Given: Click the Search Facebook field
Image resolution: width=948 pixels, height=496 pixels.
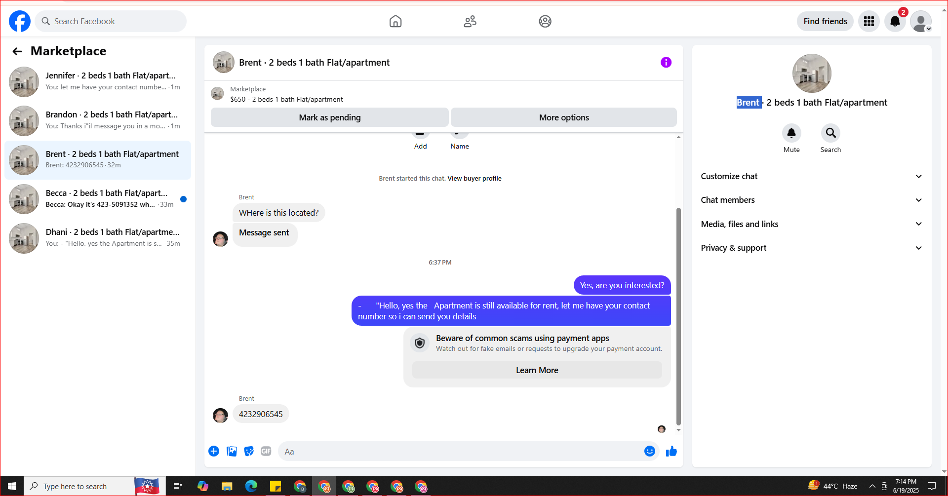Looking at the screenshot, I should pyautogui.click(x=111, y=21).
